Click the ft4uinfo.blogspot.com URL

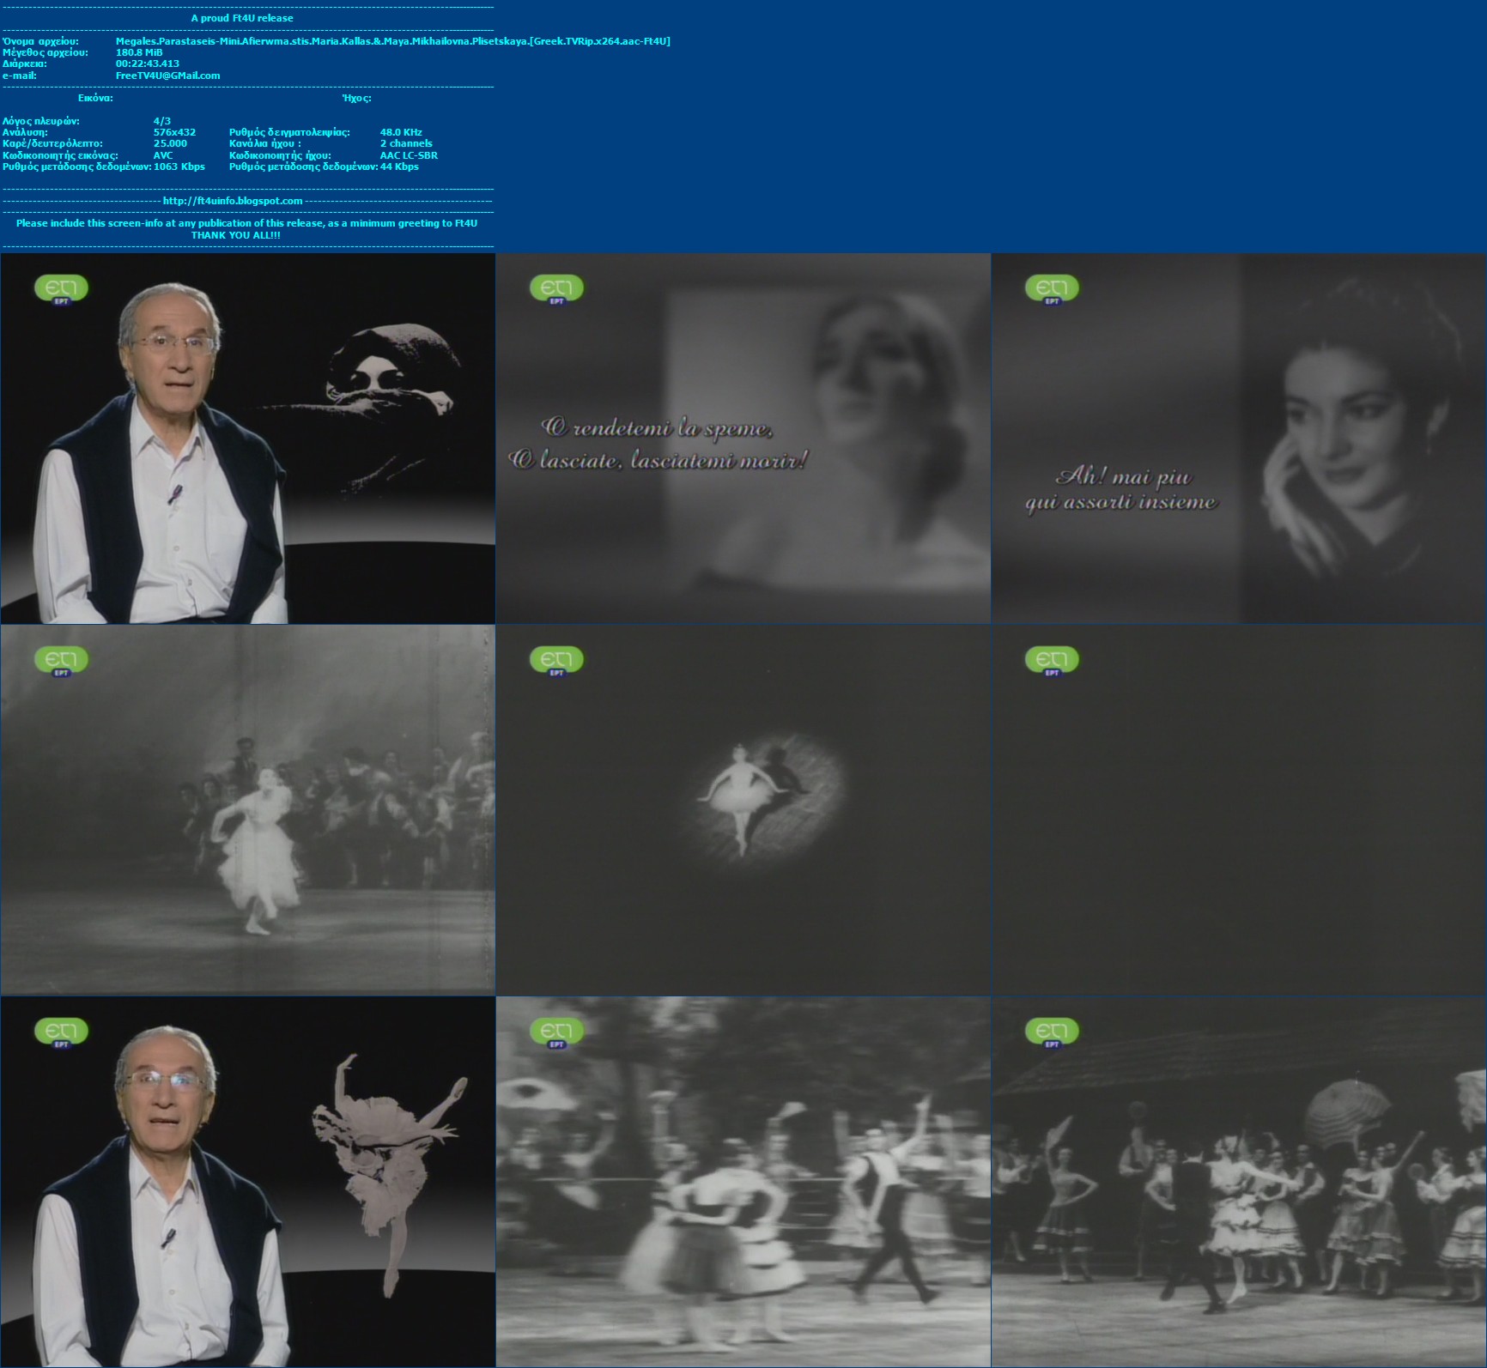tap(233, 201)
